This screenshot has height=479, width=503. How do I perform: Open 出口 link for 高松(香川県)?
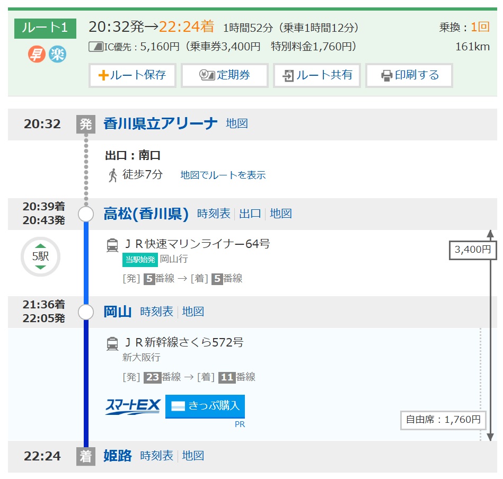click(250, 214)
